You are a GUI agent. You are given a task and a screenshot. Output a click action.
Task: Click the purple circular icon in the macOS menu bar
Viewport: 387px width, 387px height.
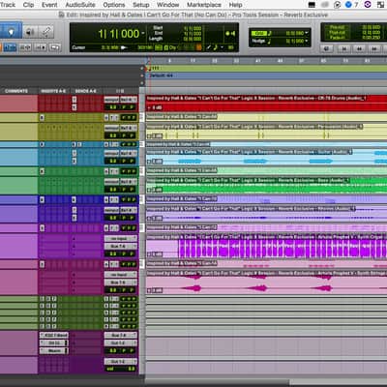click(368, 5)
